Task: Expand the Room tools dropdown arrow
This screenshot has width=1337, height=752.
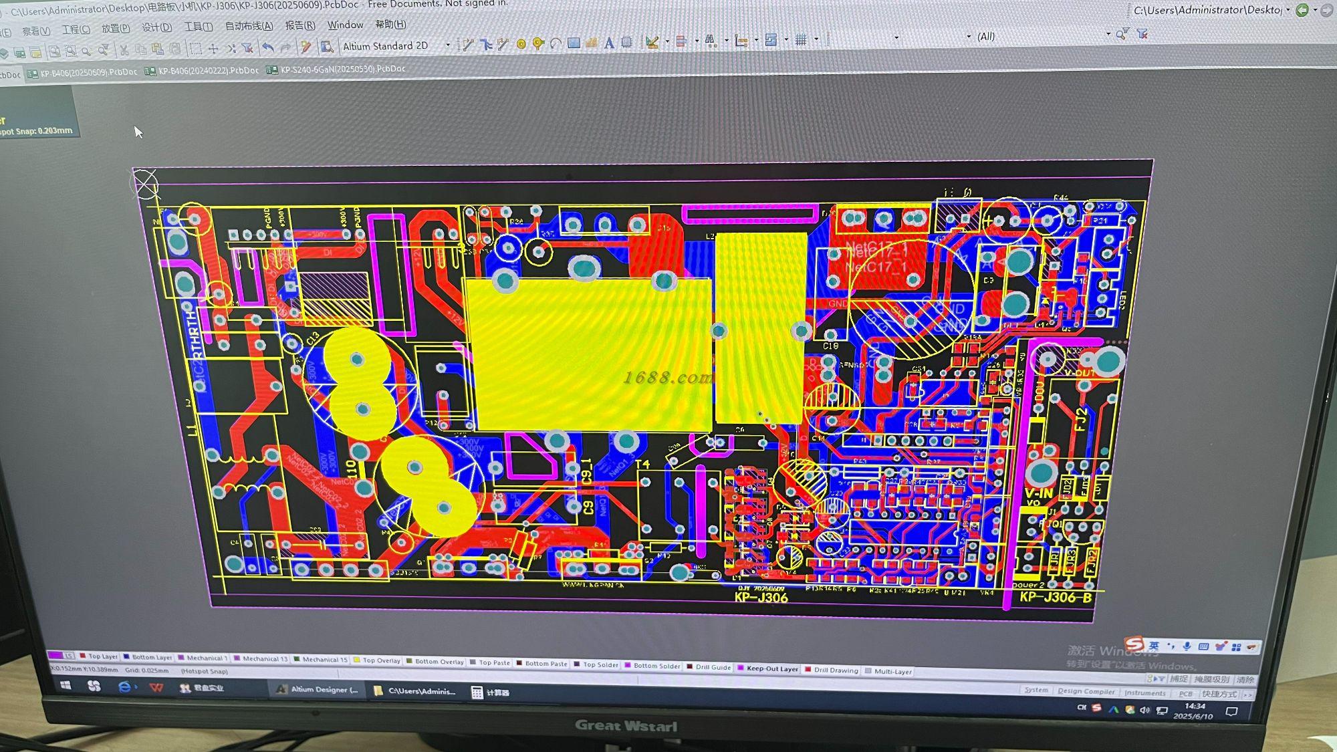Action: (x=785, y=40)
